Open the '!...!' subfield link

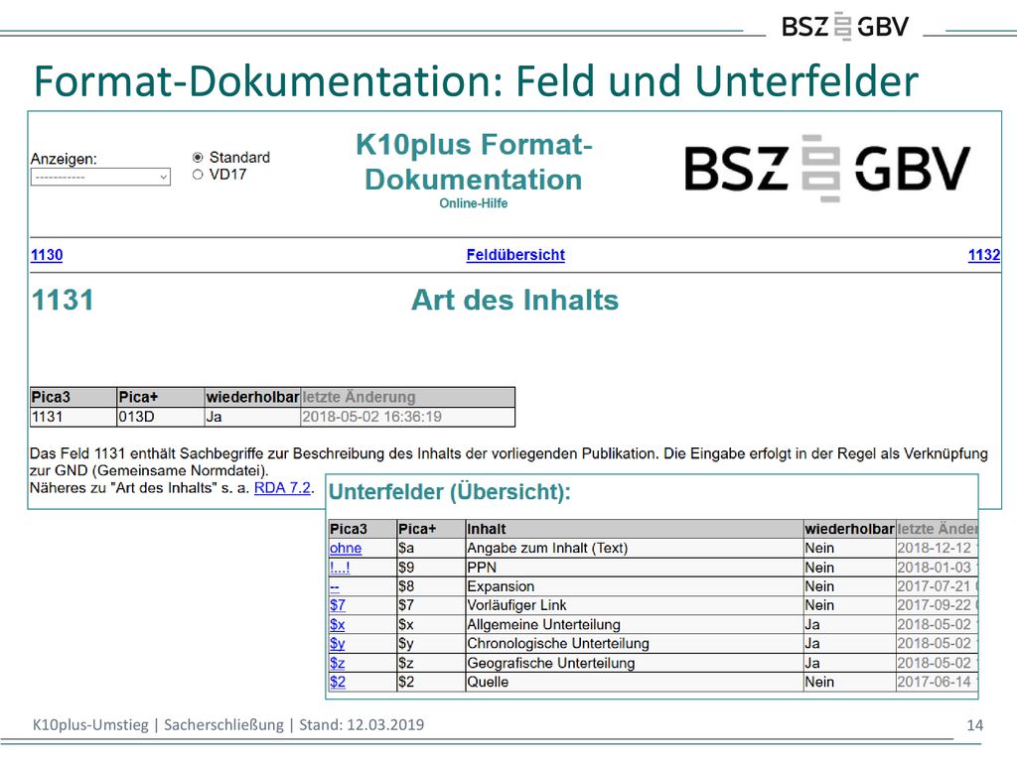340,568
